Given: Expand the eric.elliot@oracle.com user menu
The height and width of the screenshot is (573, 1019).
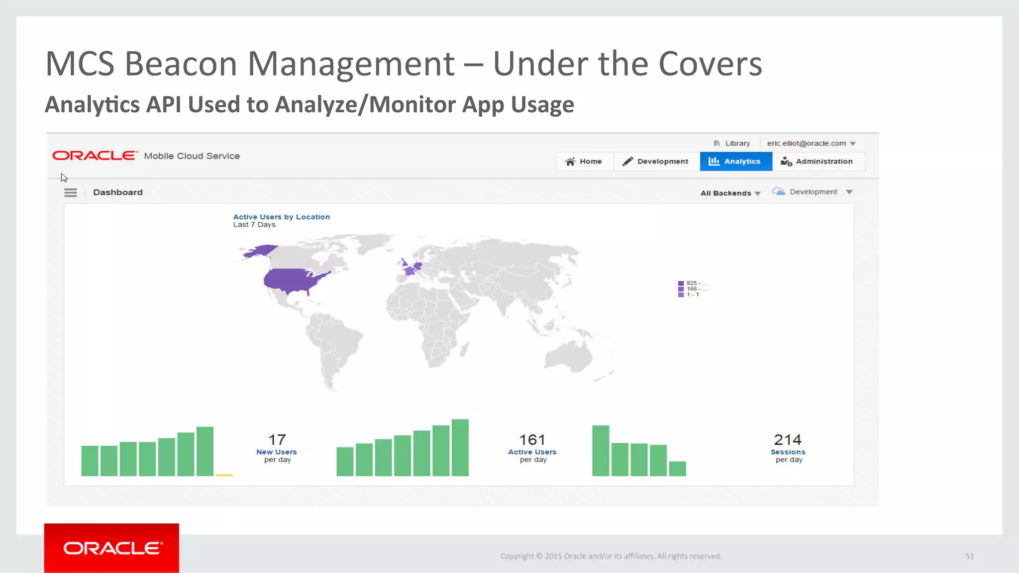Looking at the screenshot, I should [x=811, y=143].
